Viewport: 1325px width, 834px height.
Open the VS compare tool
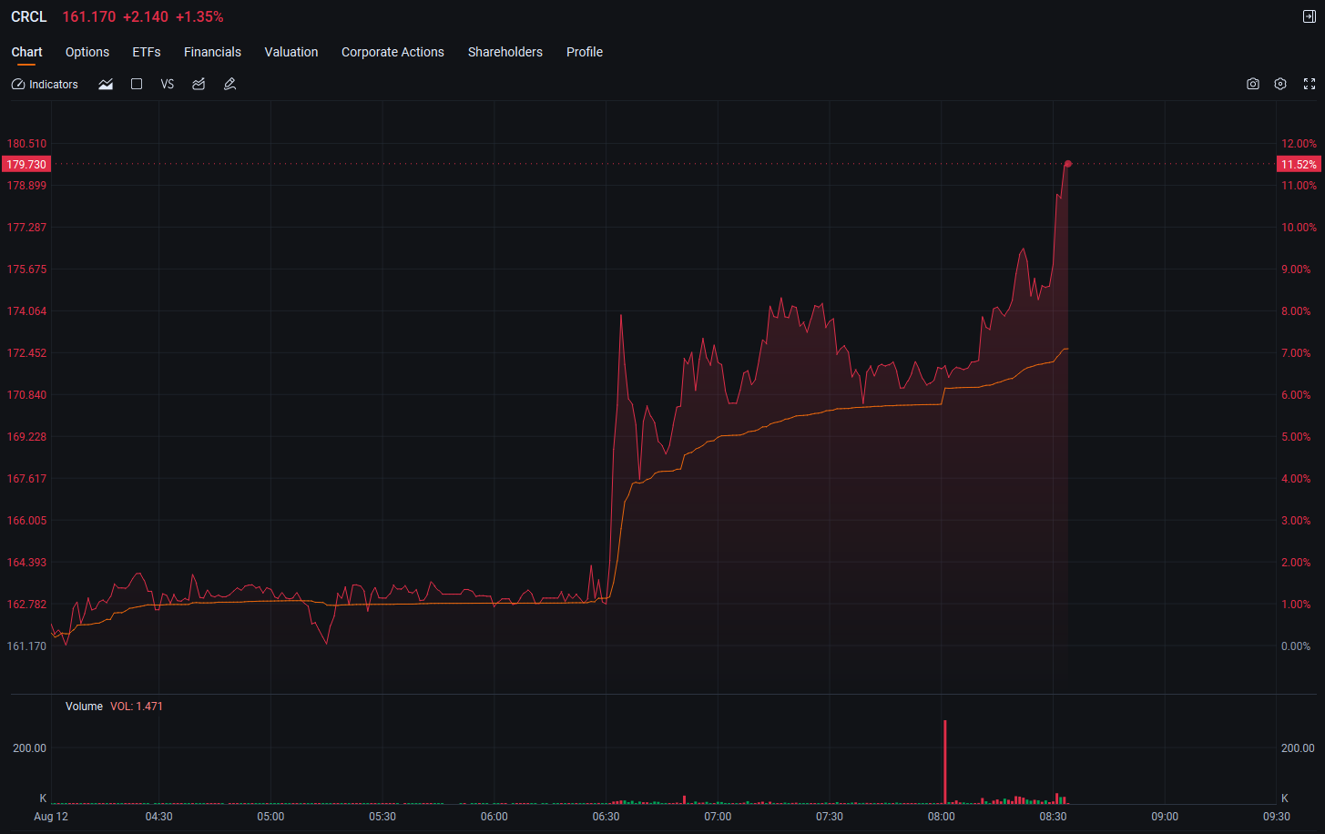click(x=168, y=84)
